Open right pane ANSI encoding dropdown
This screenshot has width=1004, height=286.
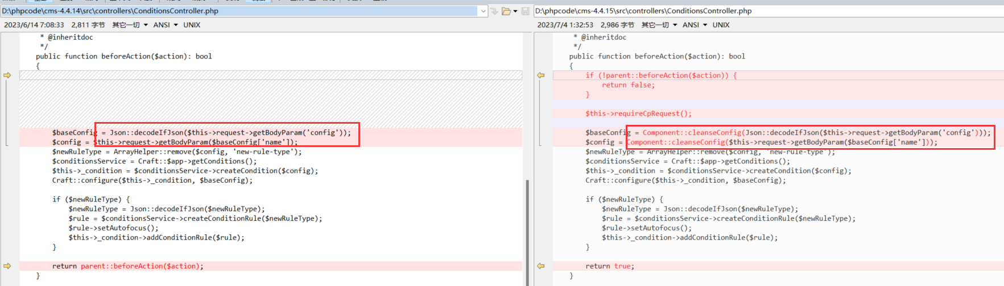695,25
